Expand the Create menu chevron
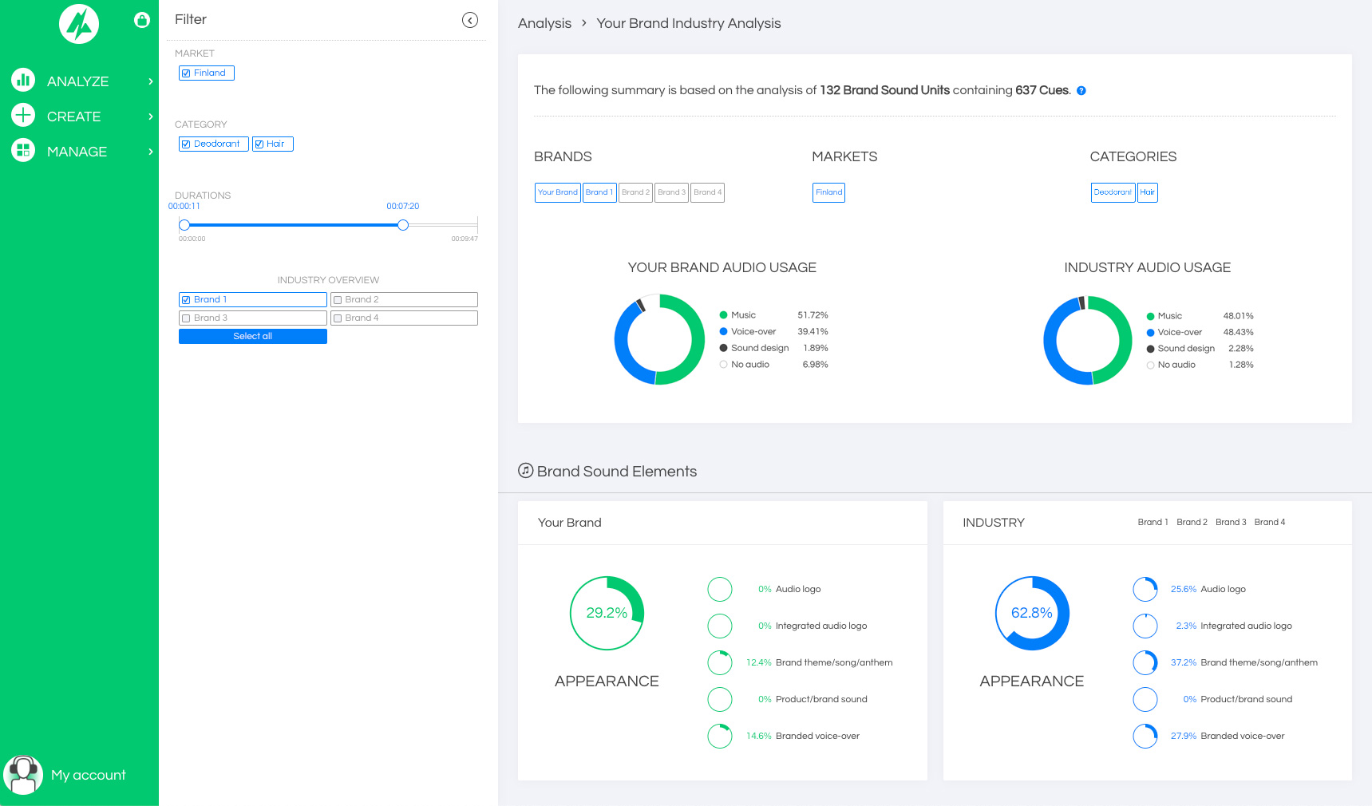This screenshot has width=1372, height=806. 151,117
